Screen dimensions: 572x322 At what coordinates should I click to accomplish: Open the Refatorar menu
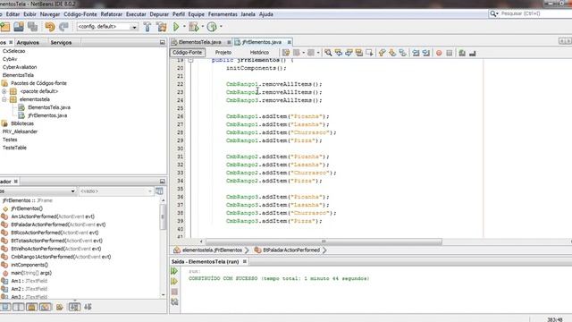[x=111, y=14]
